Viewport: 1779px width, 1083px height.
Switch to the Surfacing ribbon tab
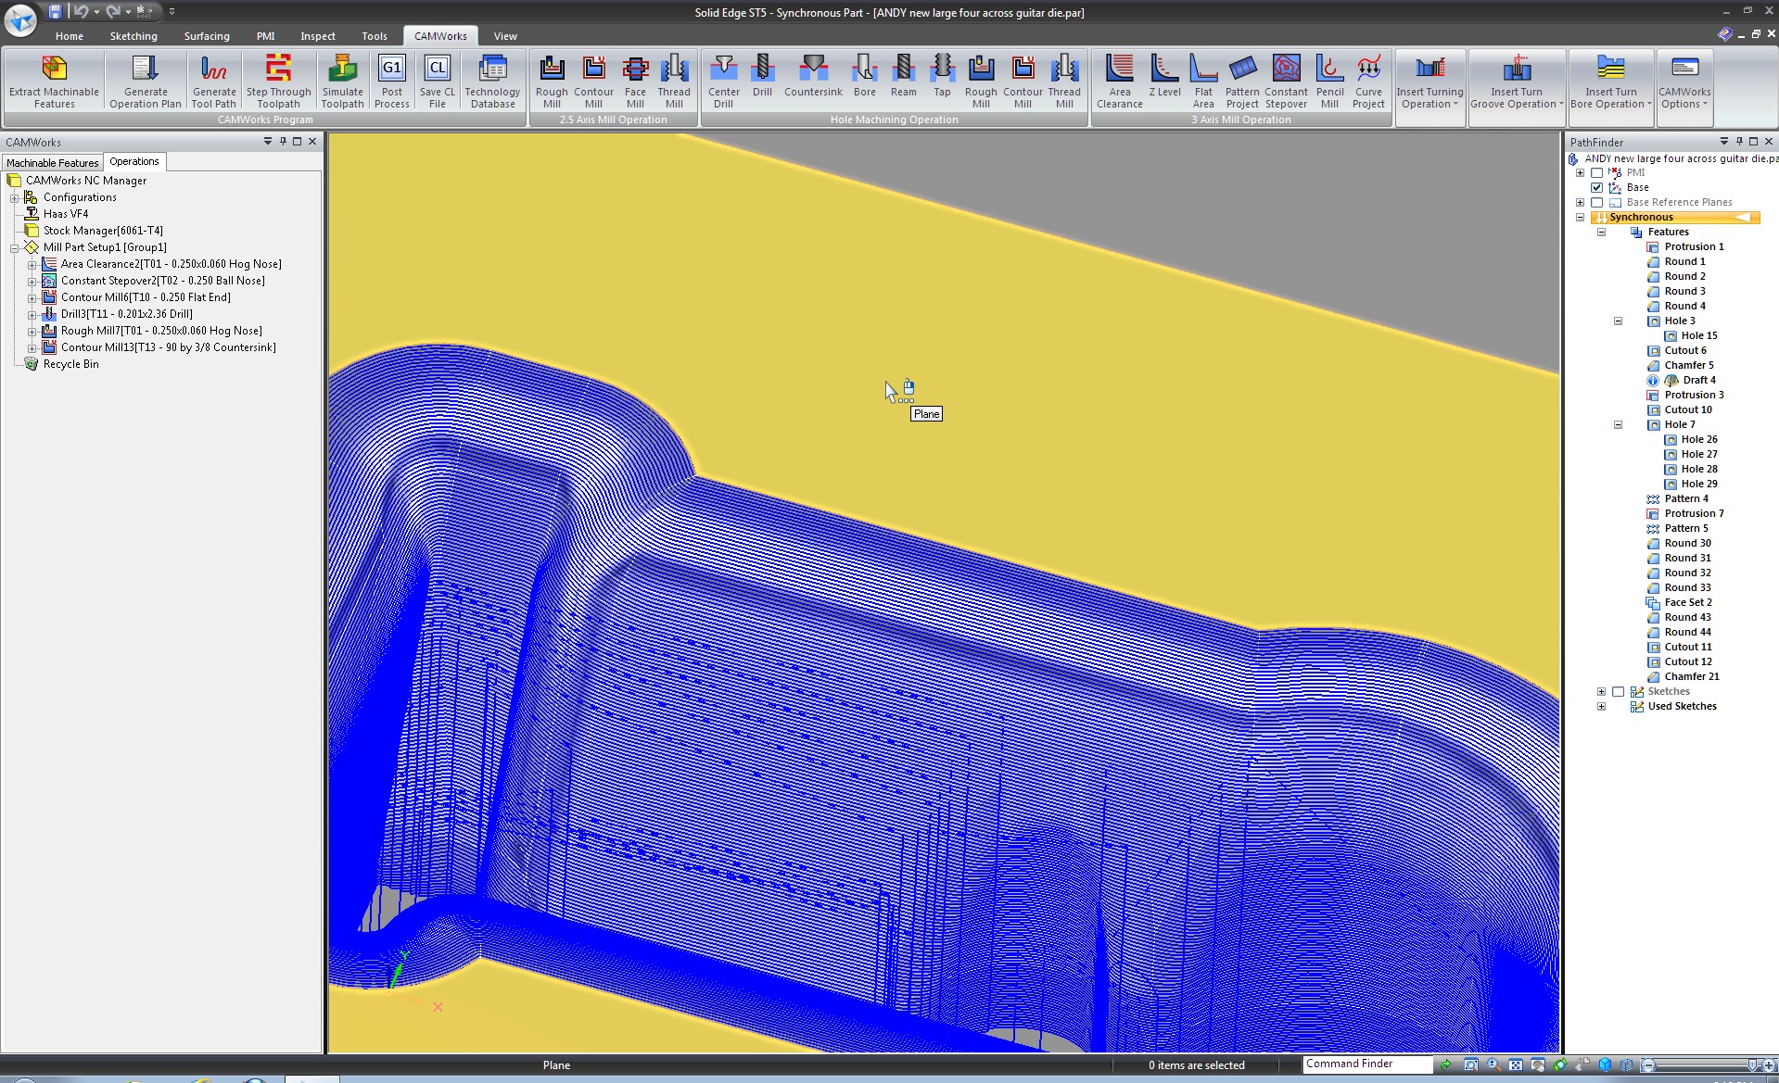(206, 36)
